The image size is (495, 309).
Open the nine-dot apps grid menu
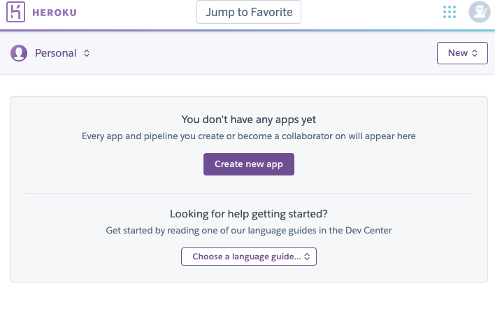coord(450,12)
